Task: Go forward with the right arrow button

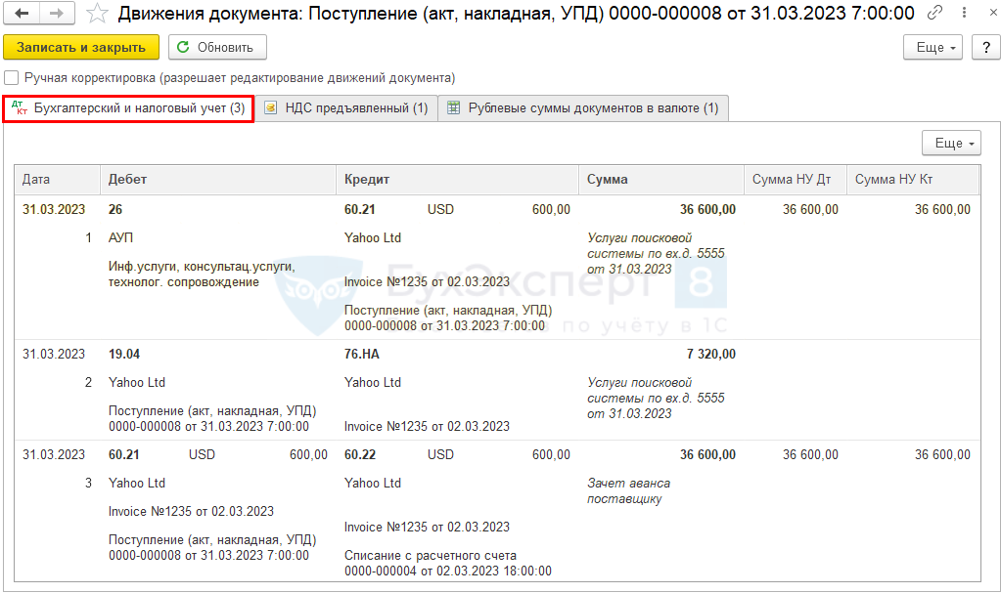Action: click(x=57, y=13)
